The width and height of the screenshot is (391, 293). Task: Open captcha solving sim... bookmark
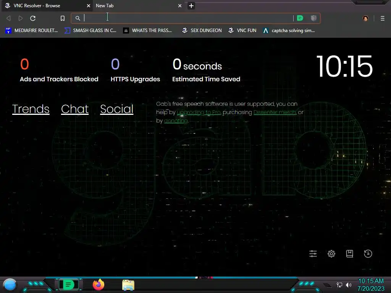[x=289, y=31]
